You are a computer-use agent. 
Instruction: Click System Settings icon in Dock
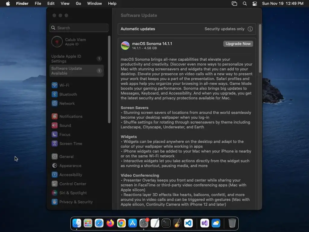(144, 223)
